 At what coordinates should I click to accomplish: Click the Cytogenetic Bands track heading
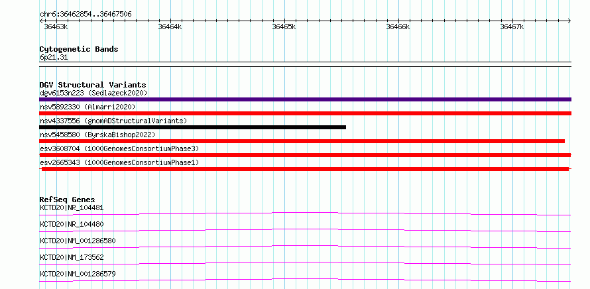[79, 49]
